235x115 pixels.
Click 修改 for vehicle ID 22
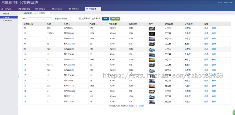[x=206, y=49]
